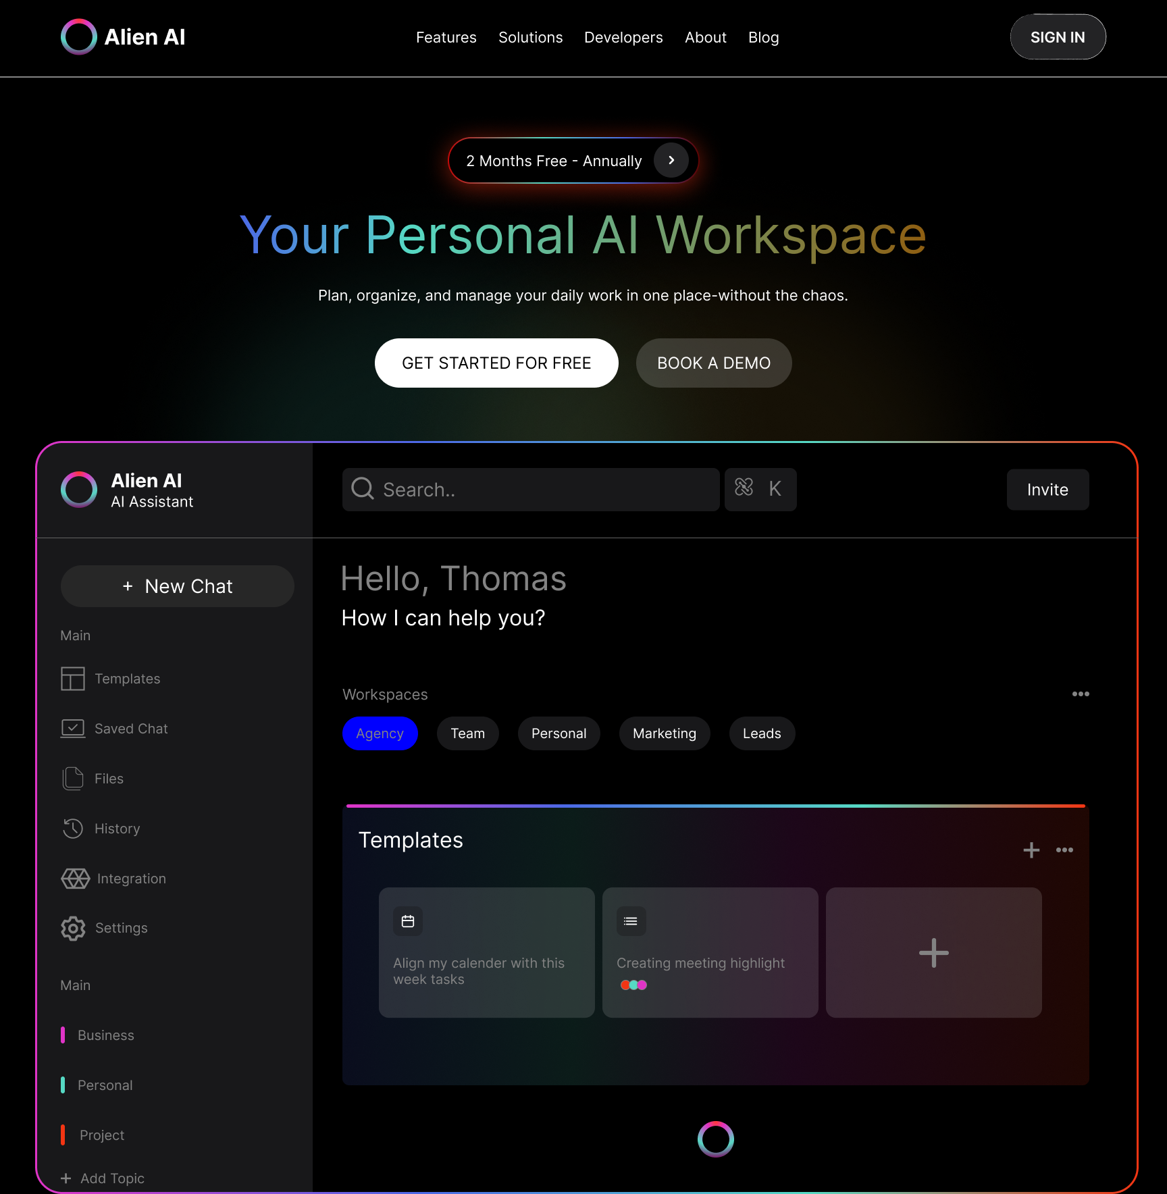Screen dimensions: 1167x1194
Task: Click the GET STARTED FOR FREE button
Action: [x=496, y=363]
